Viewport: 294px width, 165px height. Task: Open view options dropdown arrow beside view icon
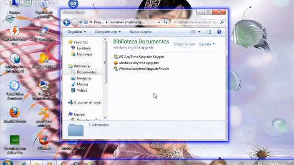point(199,32)
